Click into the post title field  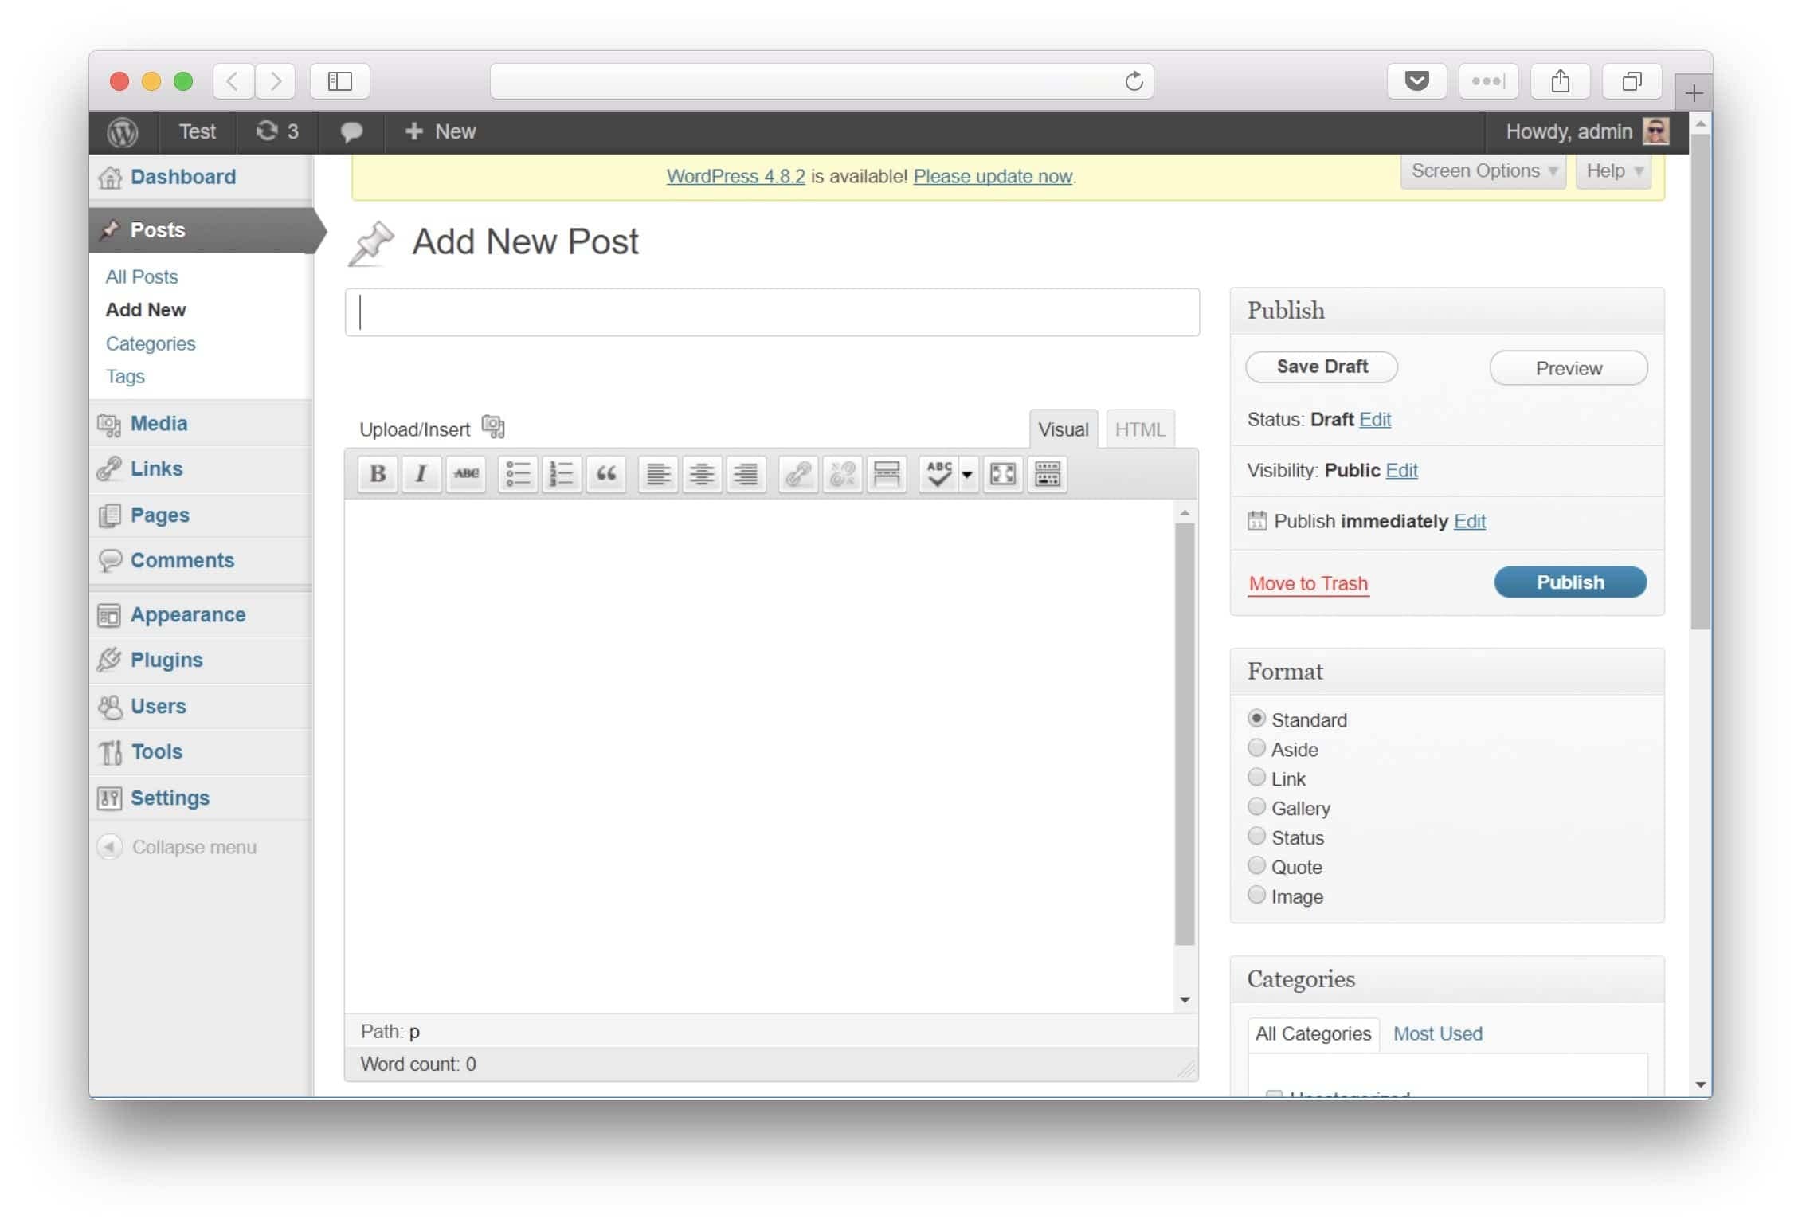771,312
